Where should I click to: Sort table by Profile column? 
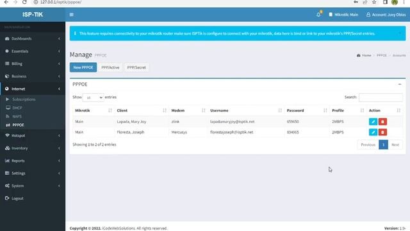coord(348,110)
